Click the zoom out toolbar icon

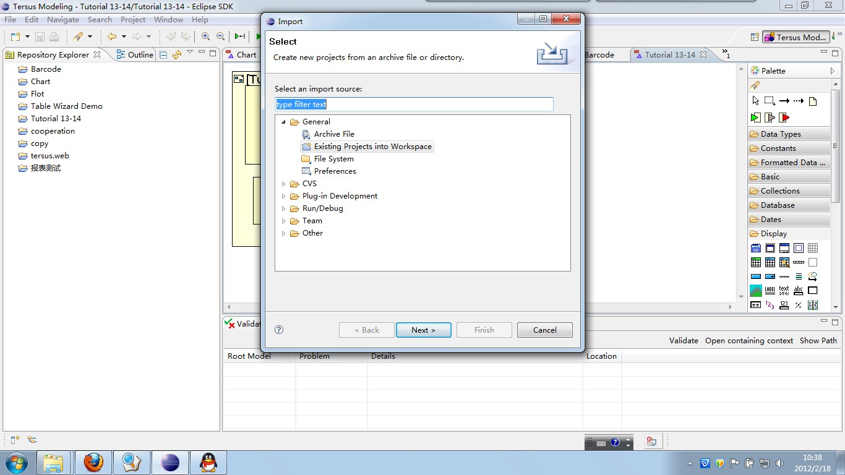coord(220,37)
